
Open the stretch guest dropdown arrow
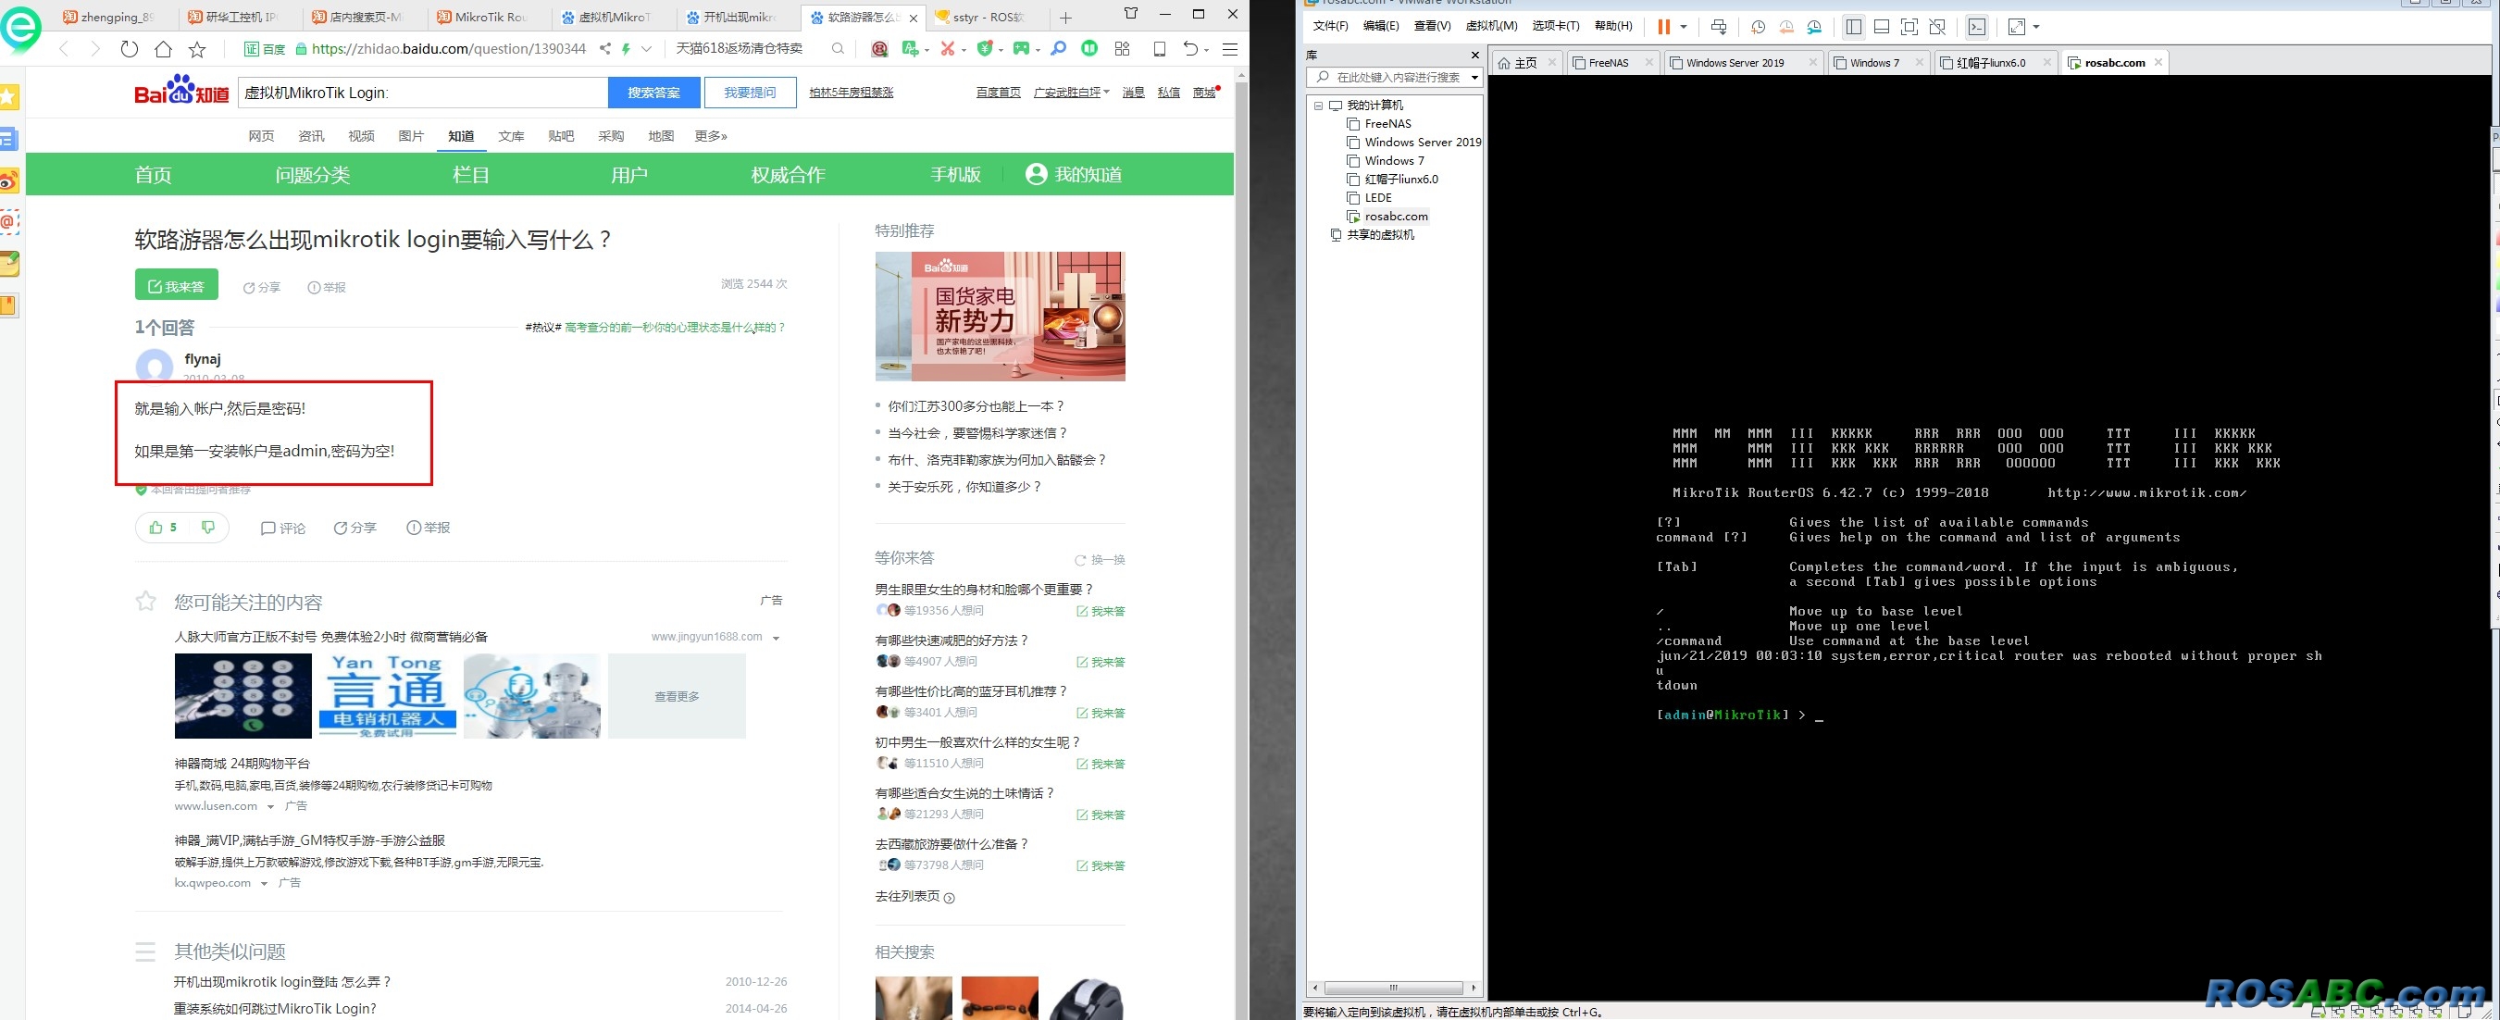[x=2036, y=27]
